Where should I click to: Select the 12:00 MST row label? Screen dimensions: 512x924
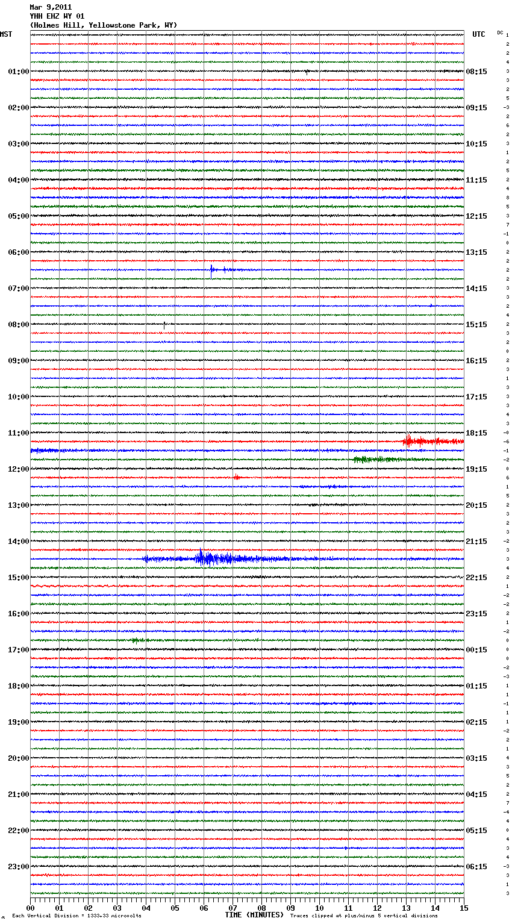pos(19,469)
